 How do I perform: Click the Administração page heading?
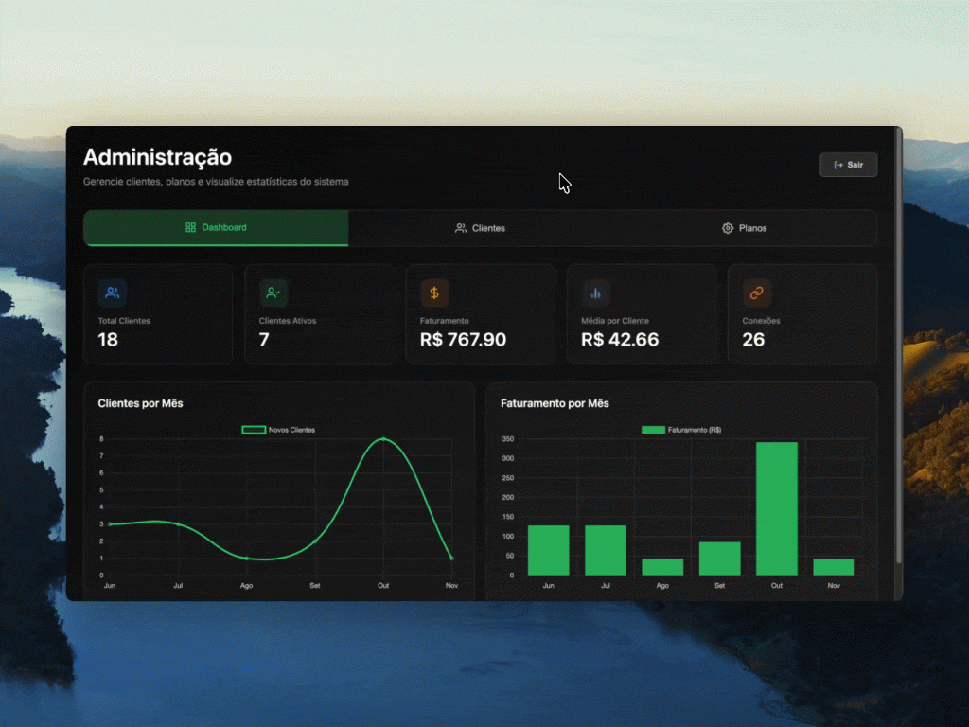tap(157, 157)
